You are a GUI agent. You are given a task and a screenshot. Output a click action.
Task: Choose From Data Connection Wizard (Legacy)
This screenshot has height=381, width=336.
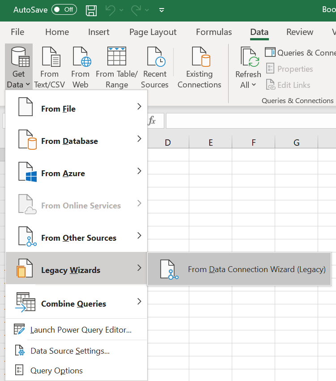tap(239, 269)
